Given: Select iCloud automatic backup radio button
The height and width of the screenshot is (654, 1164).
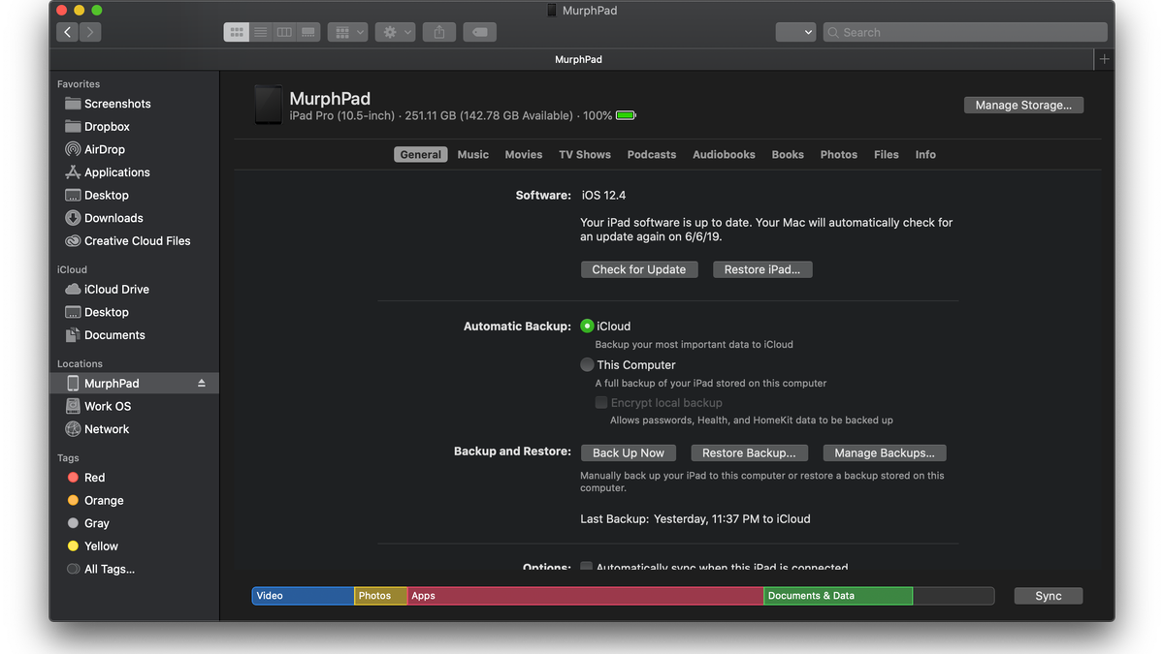Looking at the screenshot, I should pyautogui.click(x=587, y=327).
